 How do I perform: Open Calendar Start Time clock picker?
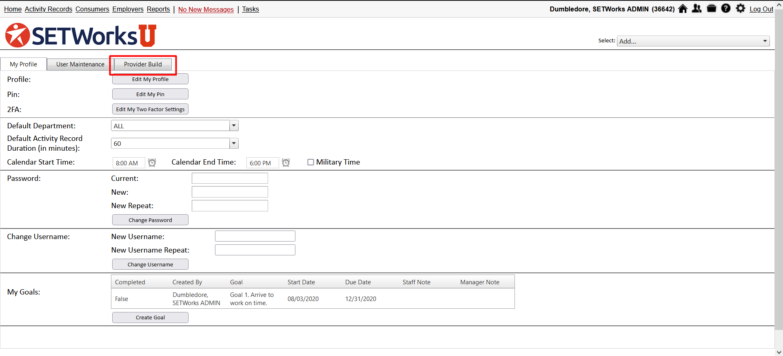pos(152,163)
